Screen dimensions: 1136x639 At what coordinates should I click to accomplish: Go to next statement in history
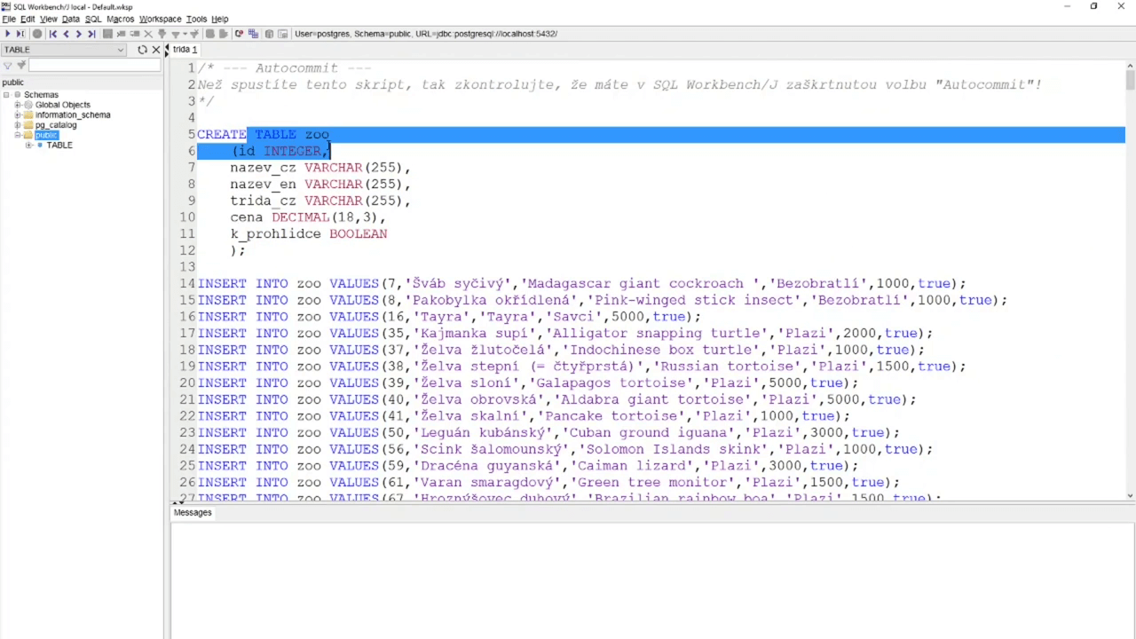[78, 34]
